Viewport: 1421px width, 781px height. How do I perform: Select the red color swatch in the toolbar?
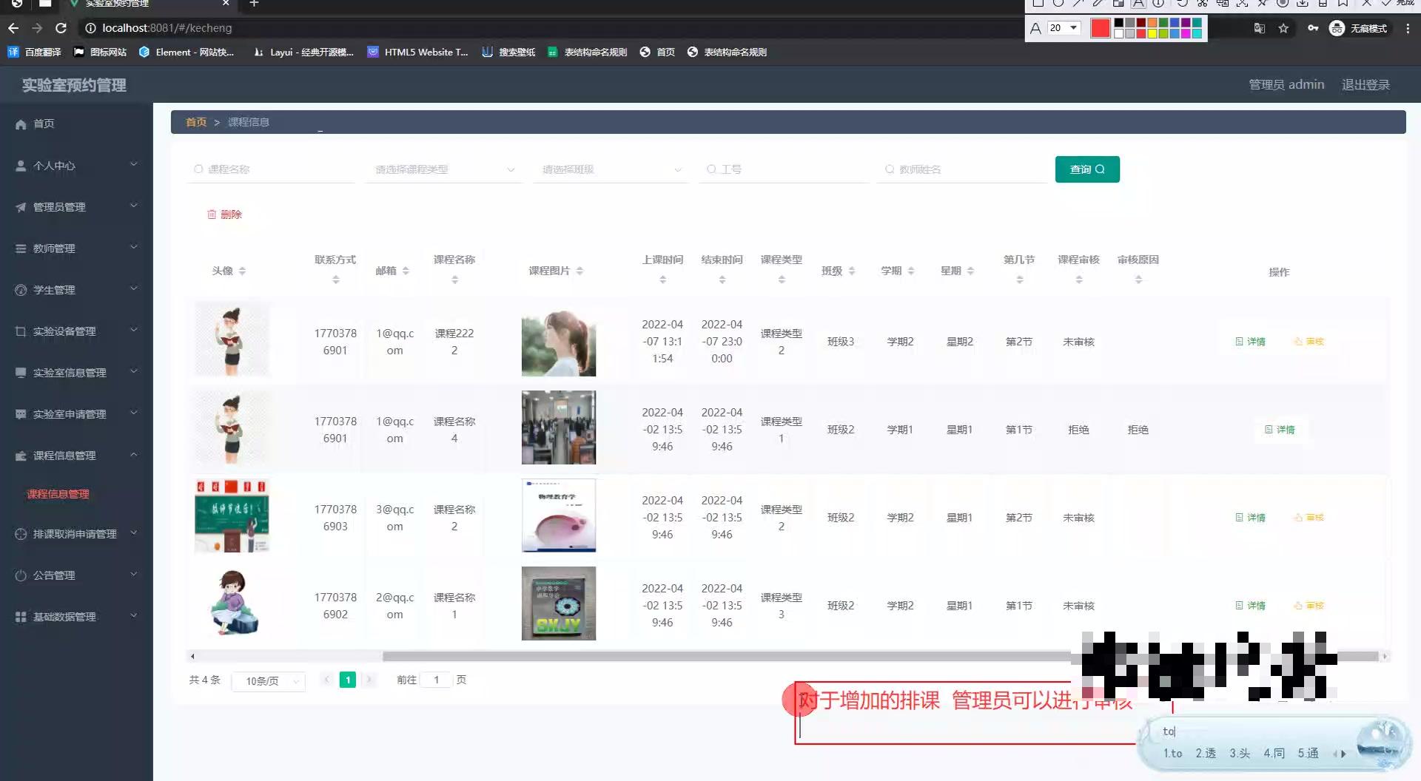coord(1101,28)
